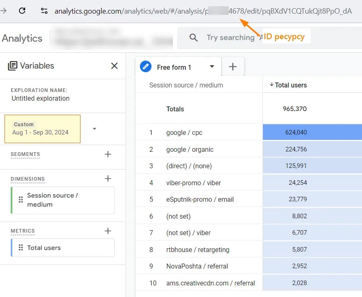The width and height of the screenshot is (362, 297).
Task: Click the METRICS section label
Action: click(23, 231)
